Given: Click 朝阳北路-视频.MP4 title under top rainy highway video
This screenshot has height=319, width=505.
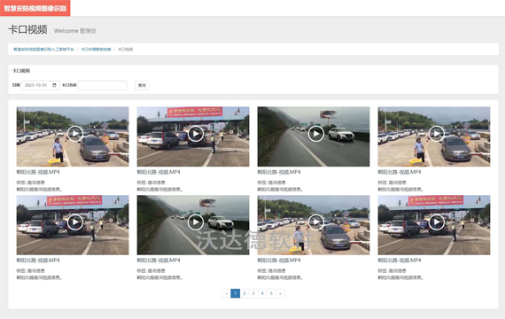Looking at the screenshot, I should [279, 172].
